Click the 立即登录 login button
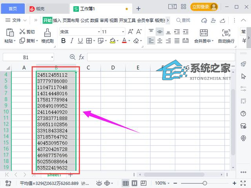Viewport: 251px width, 188px height. (x=204, y=7)
